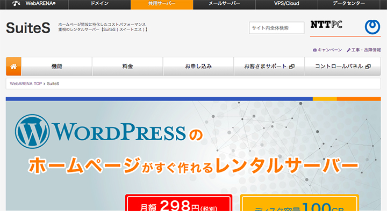Open the キャンペーン link
This screenshot has width=387, height=211.
[327, 50]
